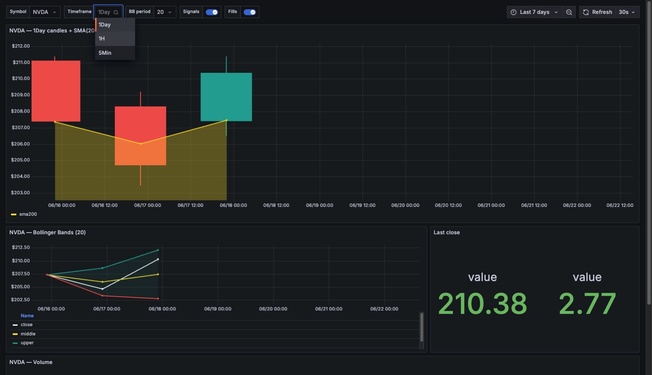Click the red candlestick at 06/17
Screen dimensions: 652x375
140,136
